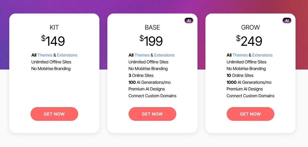
Task: Click '10 Online Sites' feature text
Action: [x=240, y=76]
